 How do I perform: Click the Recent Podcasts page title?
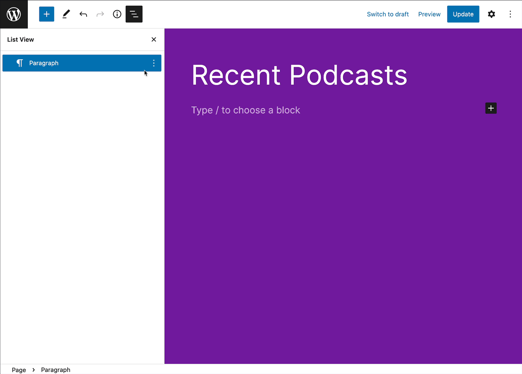[299, 75]
